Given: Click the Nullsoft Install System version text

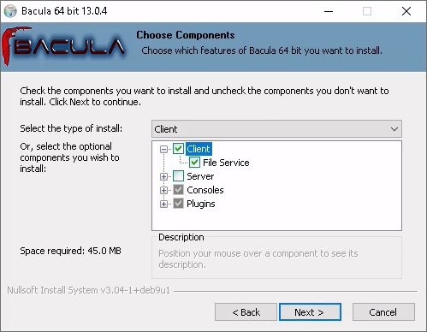Looking at the screenshot, I should (x=88, y=290).
